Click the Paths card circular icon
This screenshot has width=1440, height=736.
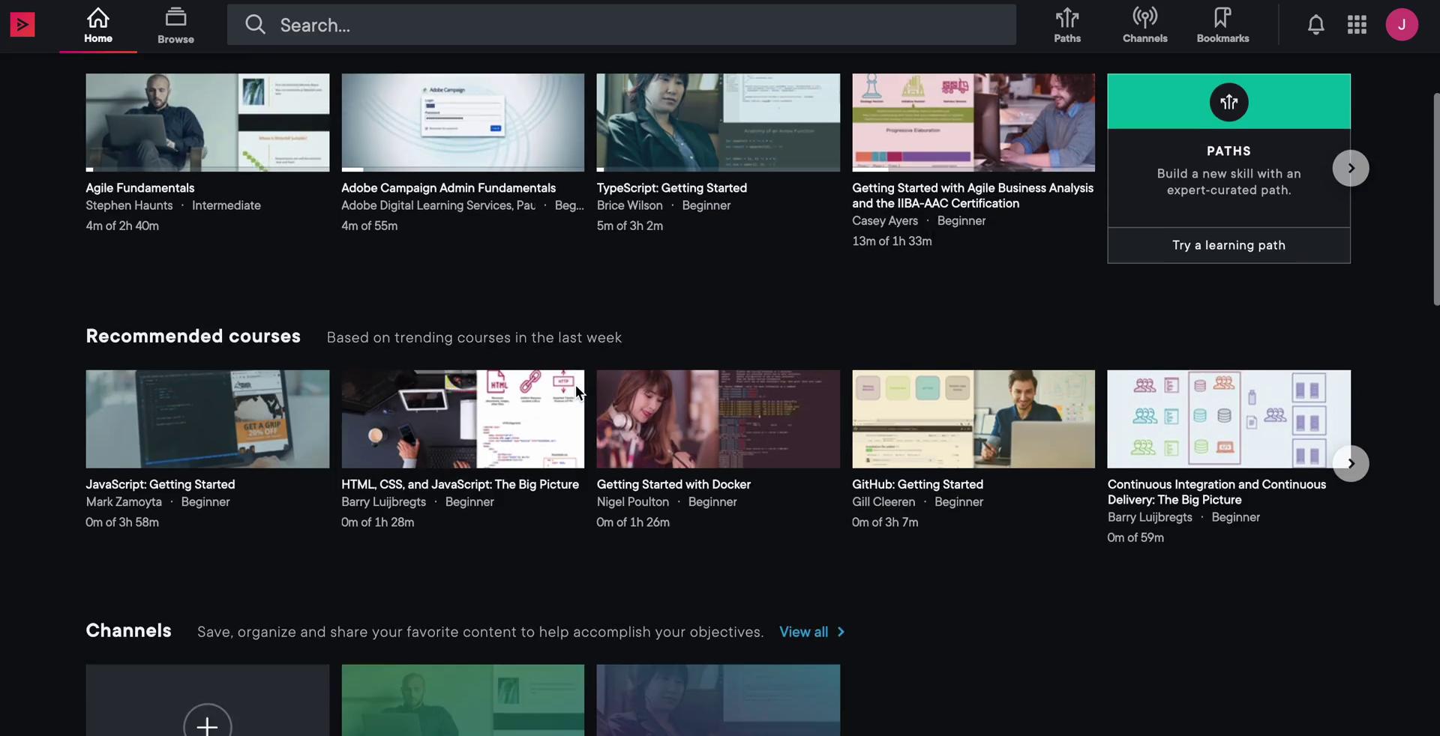(1228, 102)
